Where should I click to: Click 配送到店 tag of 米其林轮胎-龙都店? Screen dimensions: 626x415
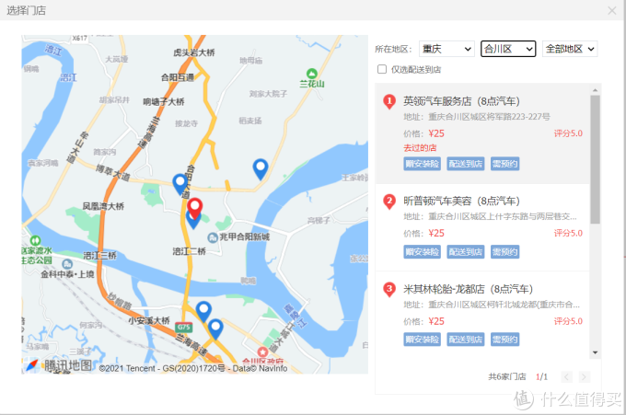tap(466, 340)
